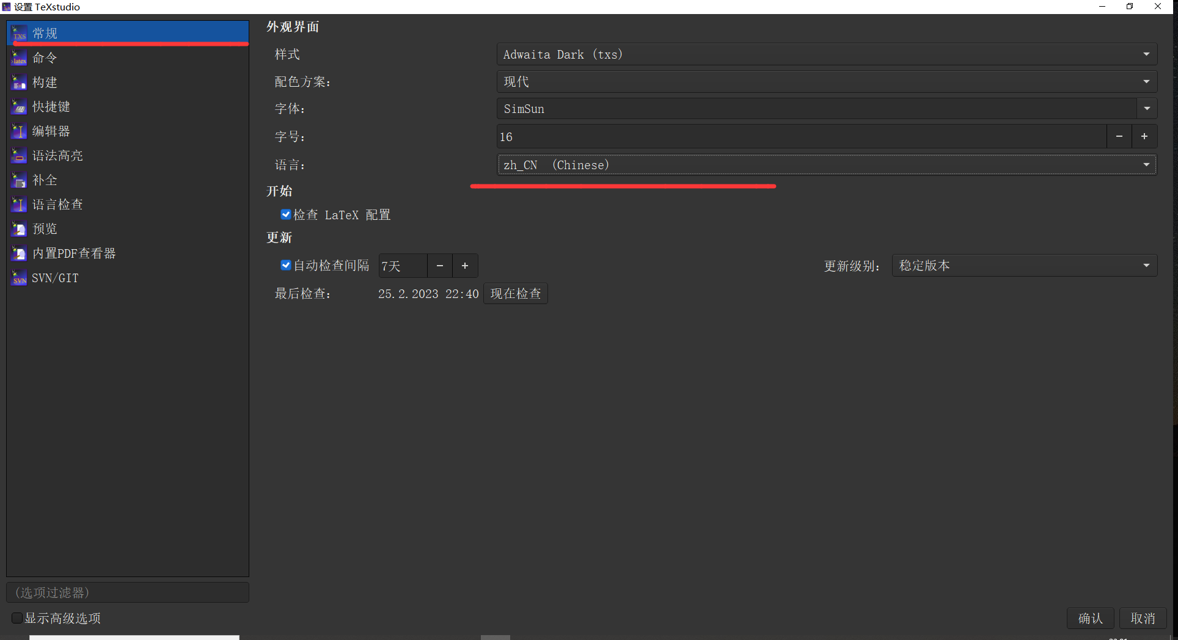Open the 样式 Adwaita Dark dropdown
This screenshot has width=1178, height=640.
827,54
